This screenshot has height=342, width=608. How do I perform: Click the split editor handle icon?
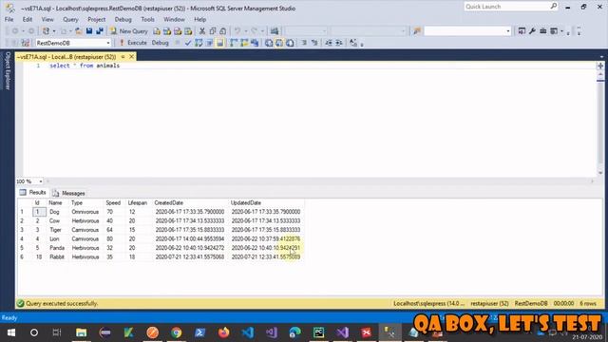pyautogui.click(x=600, y=66)
